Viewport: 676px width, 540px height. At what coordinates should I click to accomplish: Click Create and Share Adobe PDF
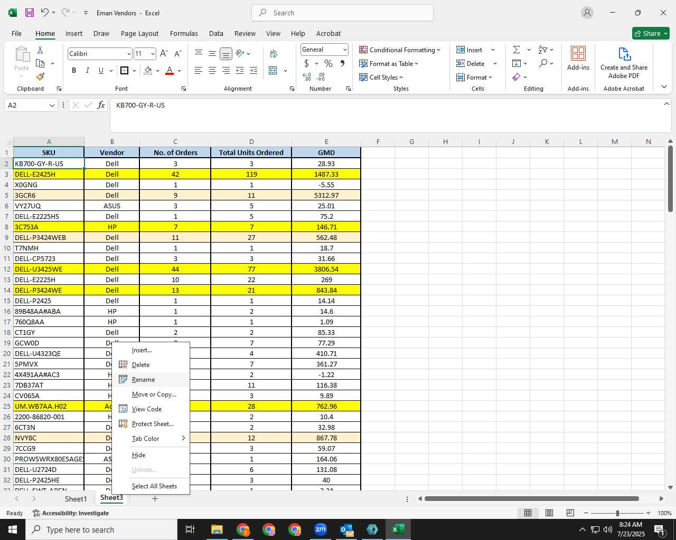(624, 63)
